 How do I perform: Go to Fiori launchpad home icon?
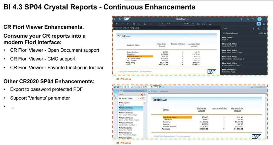(x=120, y=19)
